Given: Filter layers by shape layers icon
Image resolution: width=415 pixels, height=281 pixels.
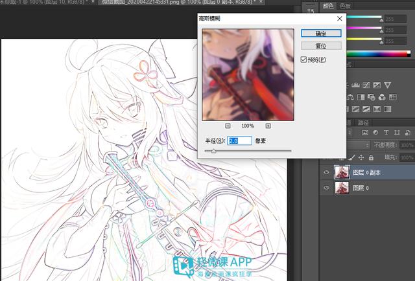Looking at the screenshot, I should click(397, 133).
